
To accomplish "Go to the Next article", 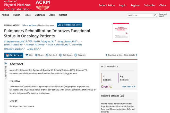I will tap(131, 55).
